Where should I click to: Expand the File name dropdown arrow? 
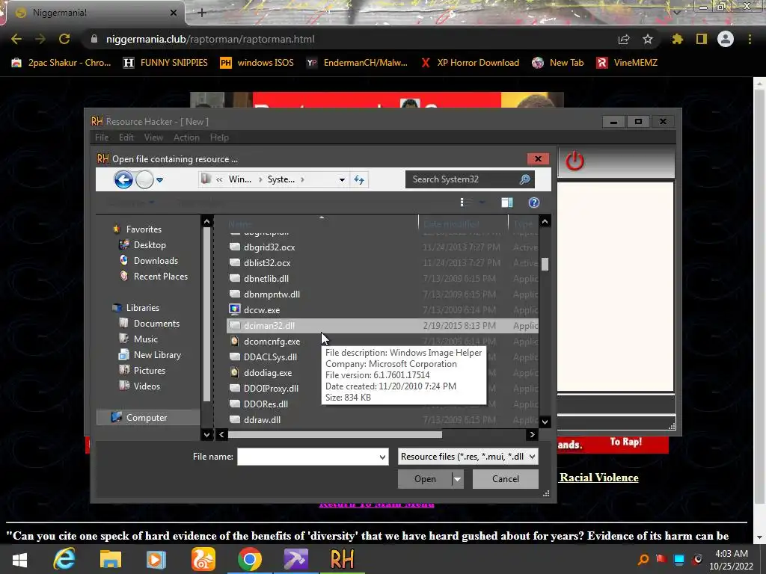click(382, 457)
